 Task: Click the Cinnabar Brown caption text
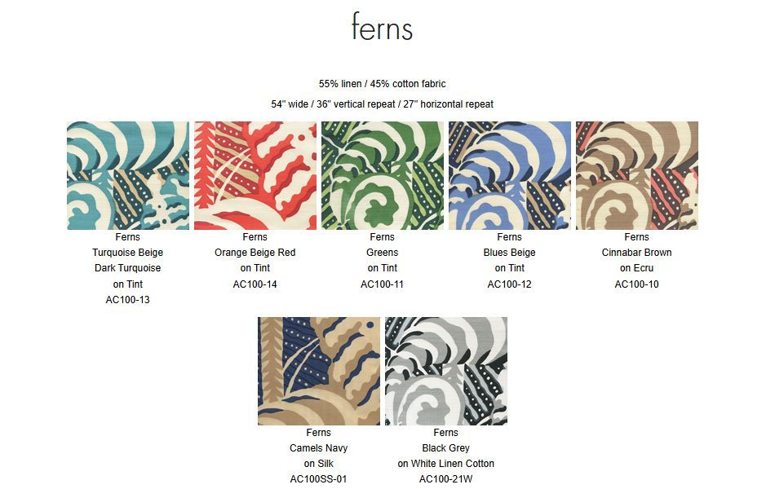pyautogui.click(x=636, y=253)
